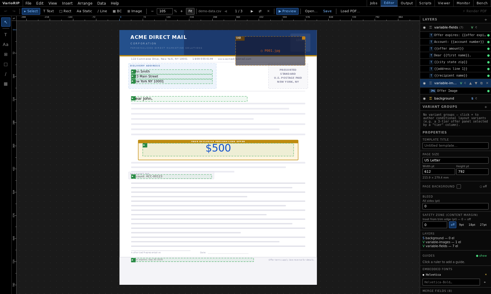Switch to the Jobs tab
Screen dimensions: 491x294
click(373, 3)
